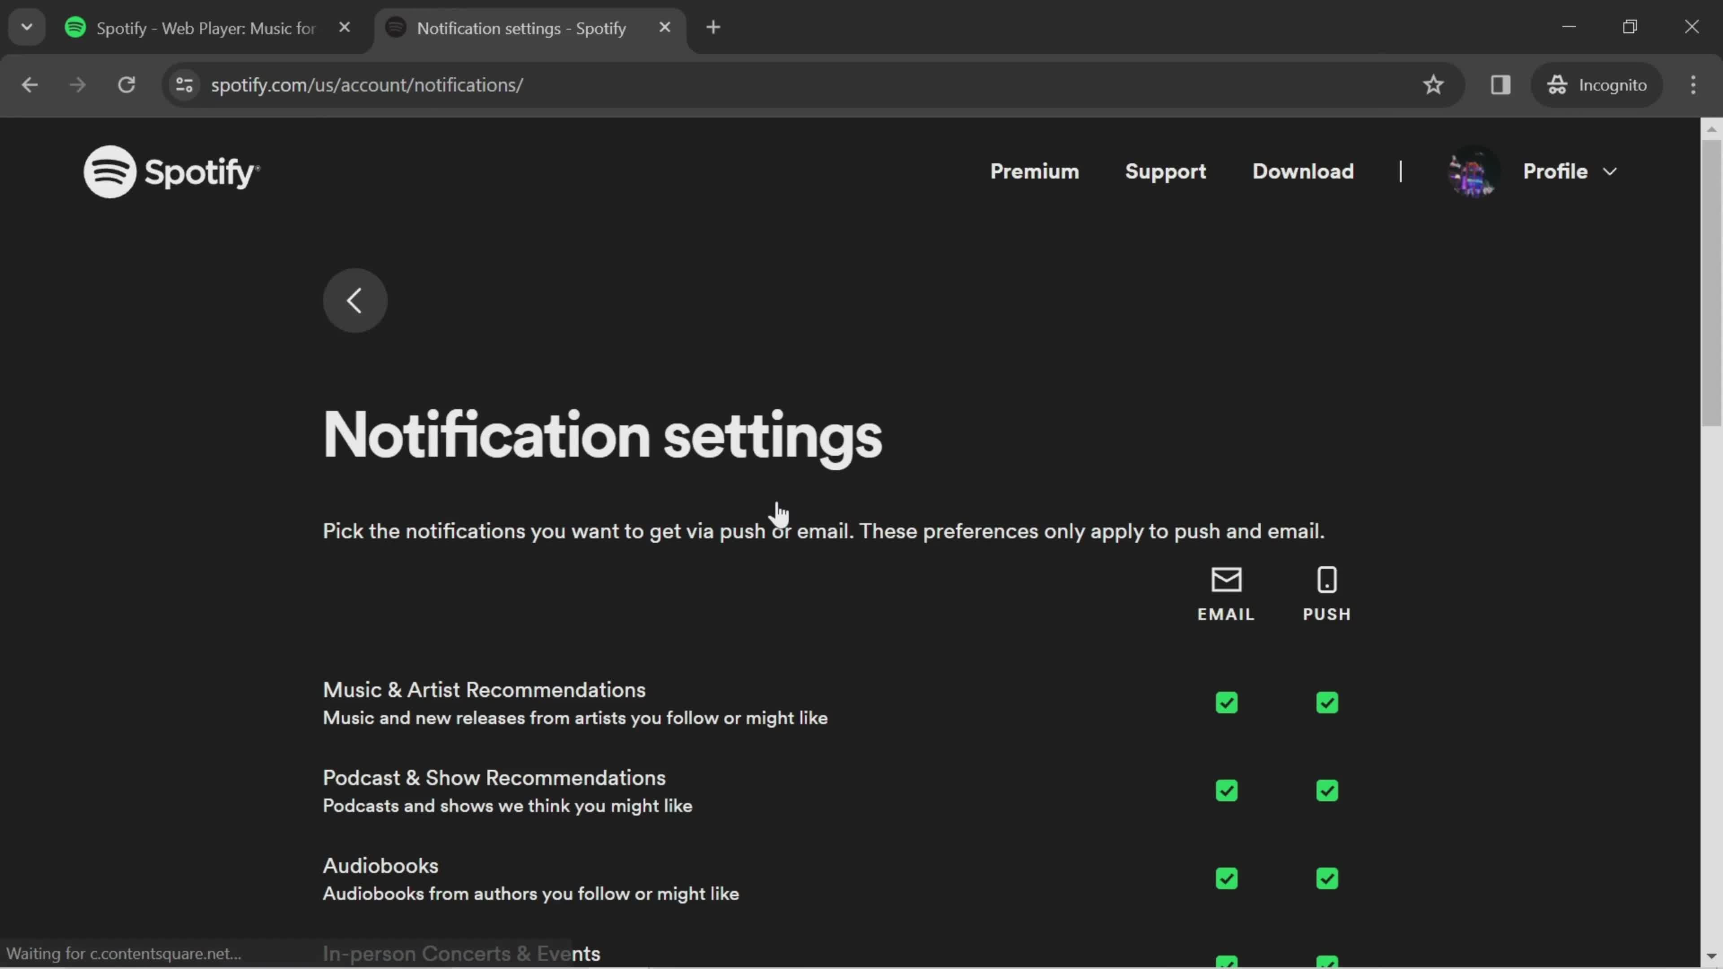
Task: Click the Incognito indicator
Action: (x=1597, y=85)
